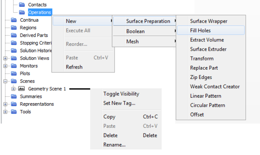This screenshot has height=155, width=260.
Task: Click the Derived Parts folder icon
Action: (x=14, y=35)
